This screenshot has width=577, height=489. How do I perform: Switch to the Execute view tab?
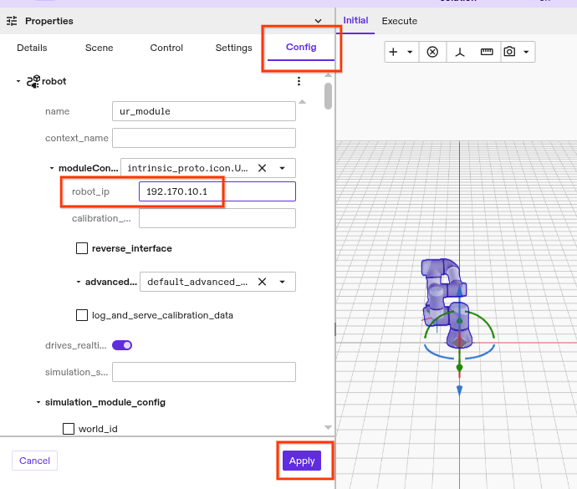pos(399,21)
